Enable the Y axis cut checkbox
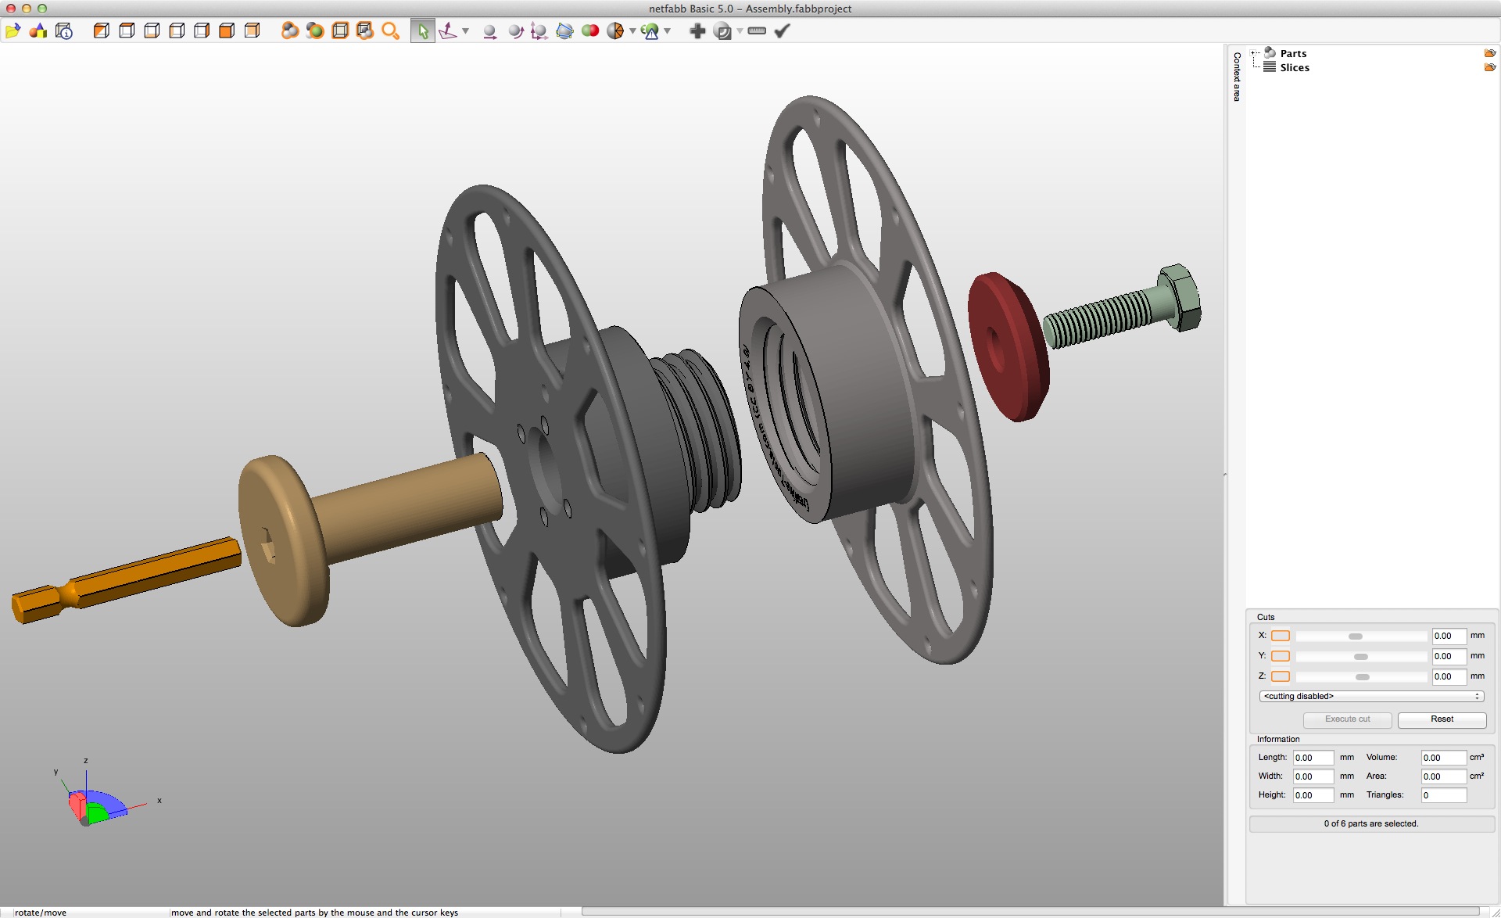Image resolution: width=1501 pixels, height=918 pixels. tap(1281, 656)
